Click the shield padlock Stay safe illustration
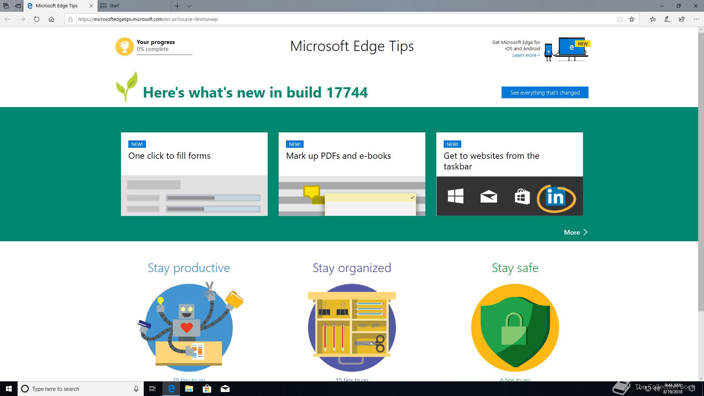 click(515, 327)
